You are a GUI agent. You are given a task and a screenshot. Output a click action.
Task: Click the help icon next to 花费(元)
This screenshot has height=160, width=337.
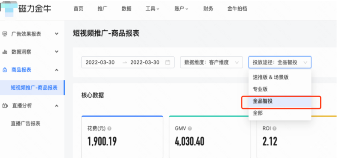click(109, 128)
